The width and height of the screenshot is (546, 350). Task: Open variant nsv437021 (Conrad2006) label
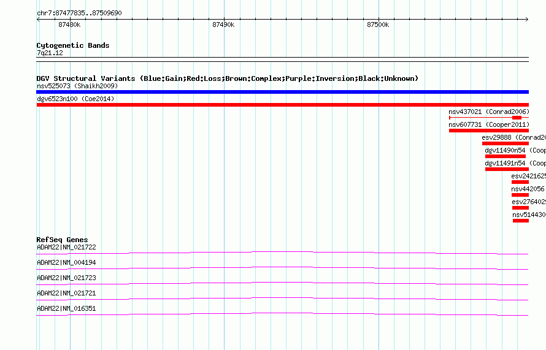(x=489, y=112)
